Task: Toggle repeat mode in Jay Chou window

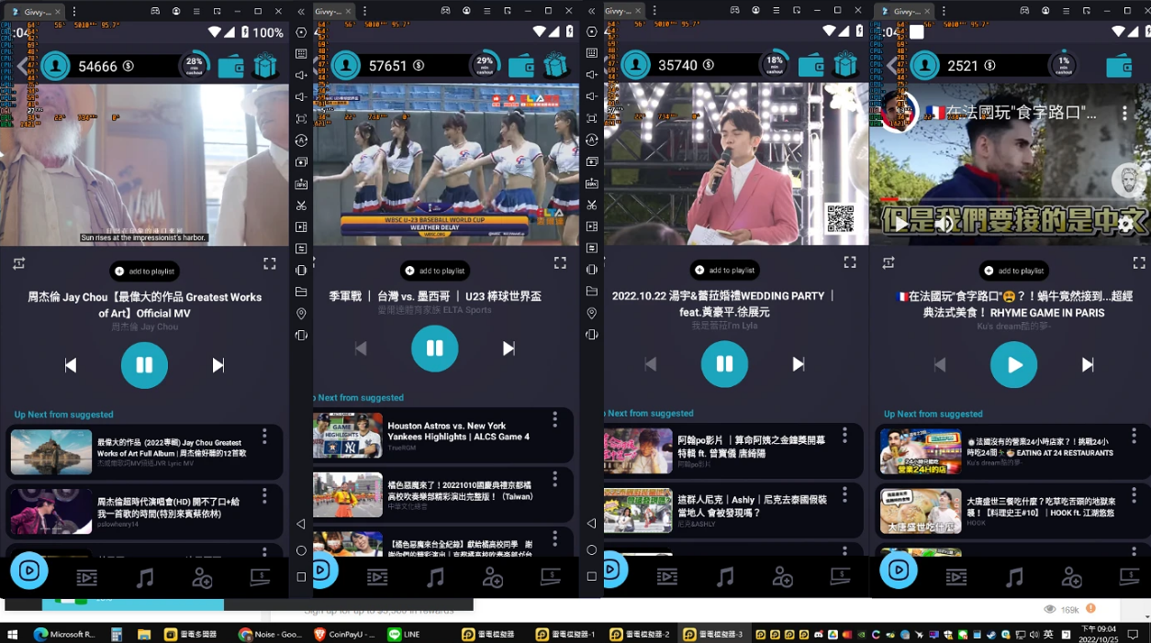Action: point(19,263)
